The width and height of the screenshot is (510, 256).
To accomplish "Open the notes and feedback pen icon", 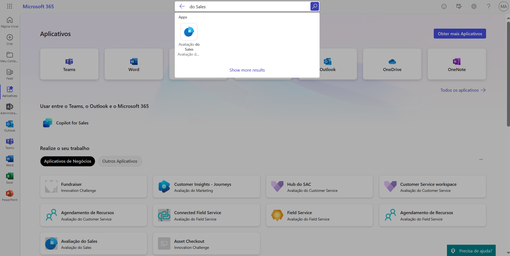I will click(459, 6).
